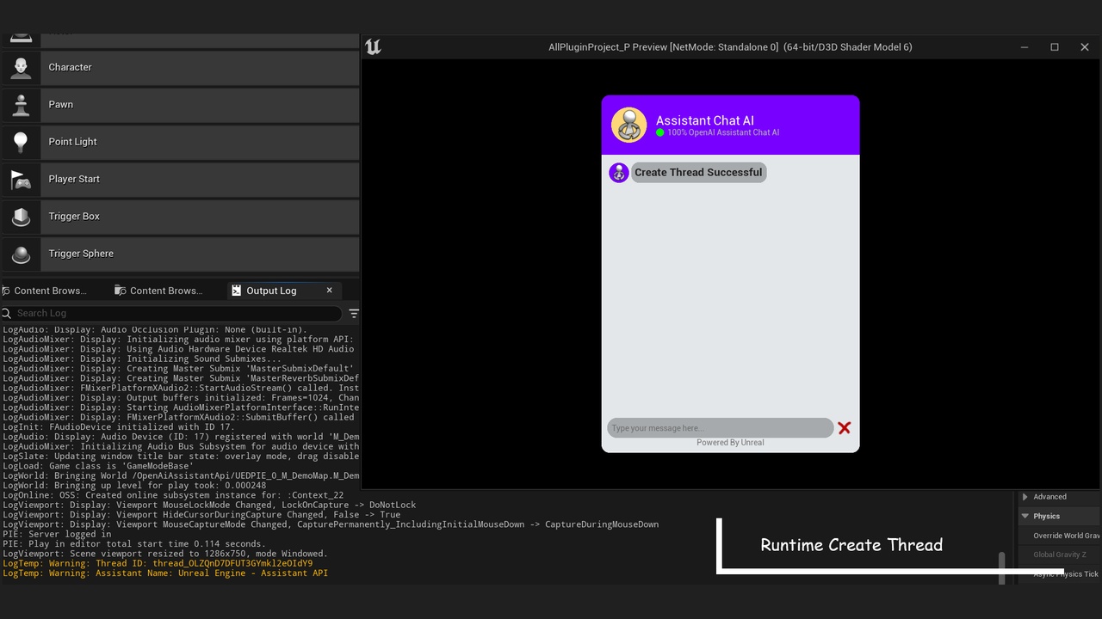
Task: Close the Output Log tab
Action: tap(329, 291)
